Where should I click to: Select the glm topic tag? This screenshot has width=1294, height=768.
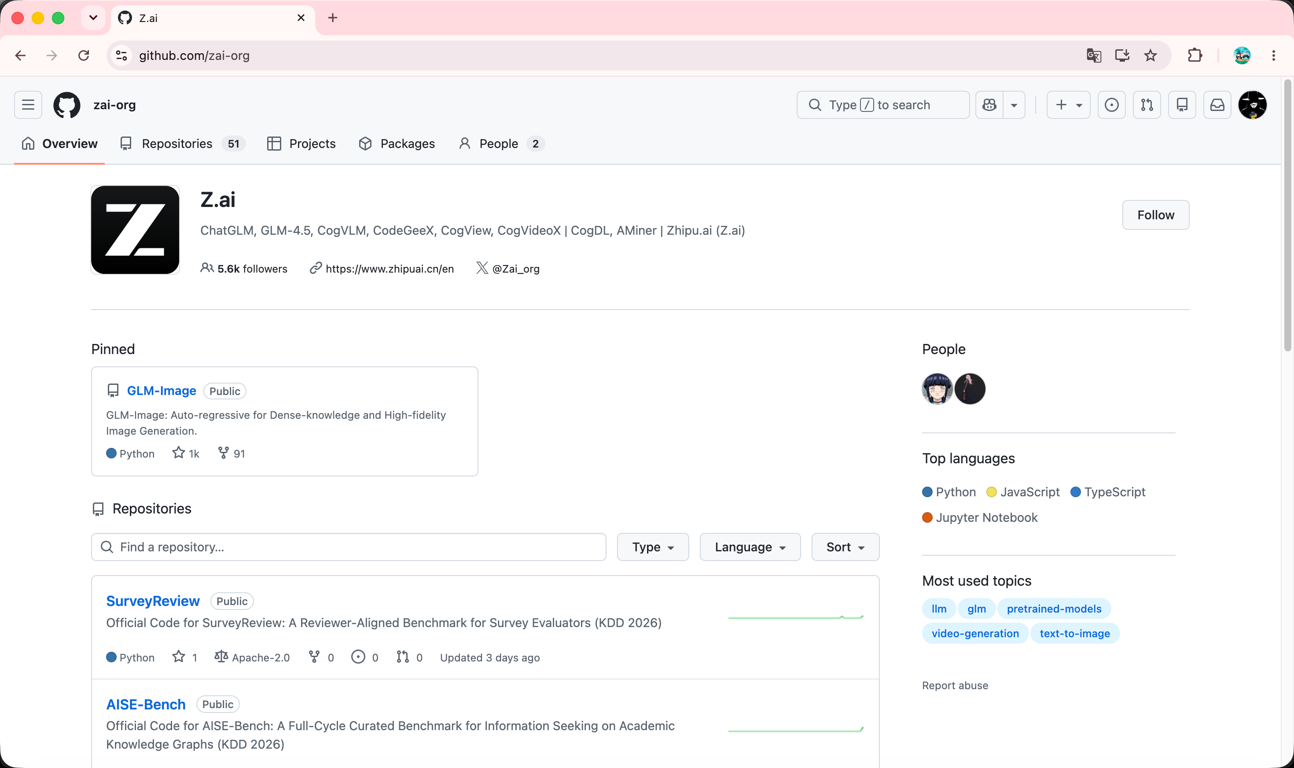pos(977,609)
